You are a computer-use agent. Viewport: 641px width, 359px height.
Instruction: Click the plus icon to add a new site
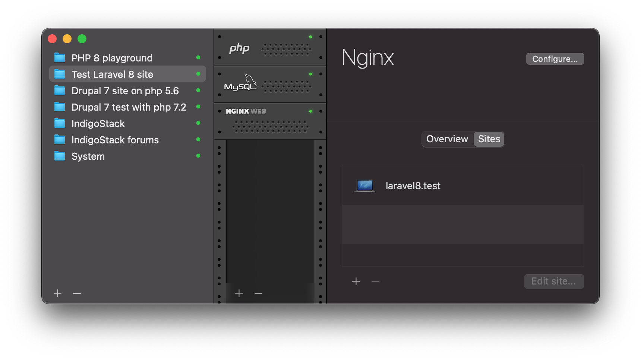coord(356,282)
